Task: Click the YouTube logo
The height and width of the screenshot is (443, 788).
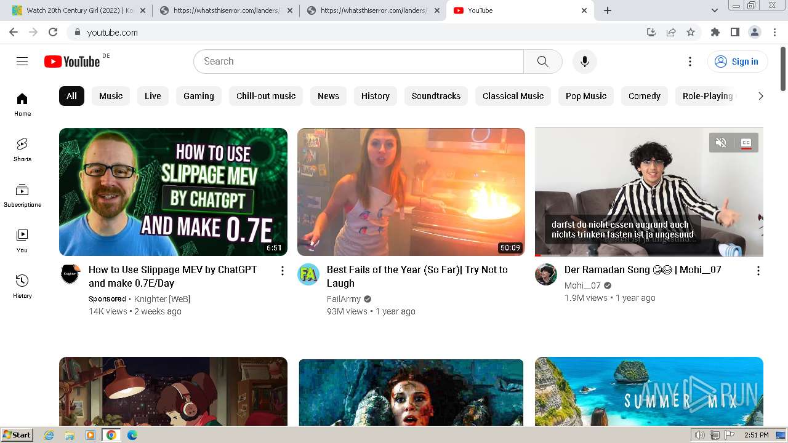Action: (x=72, y=62)
